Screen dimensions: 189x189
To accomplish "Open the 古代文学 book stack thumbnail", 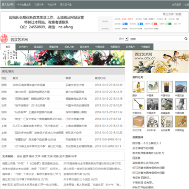I will (139, 121).
